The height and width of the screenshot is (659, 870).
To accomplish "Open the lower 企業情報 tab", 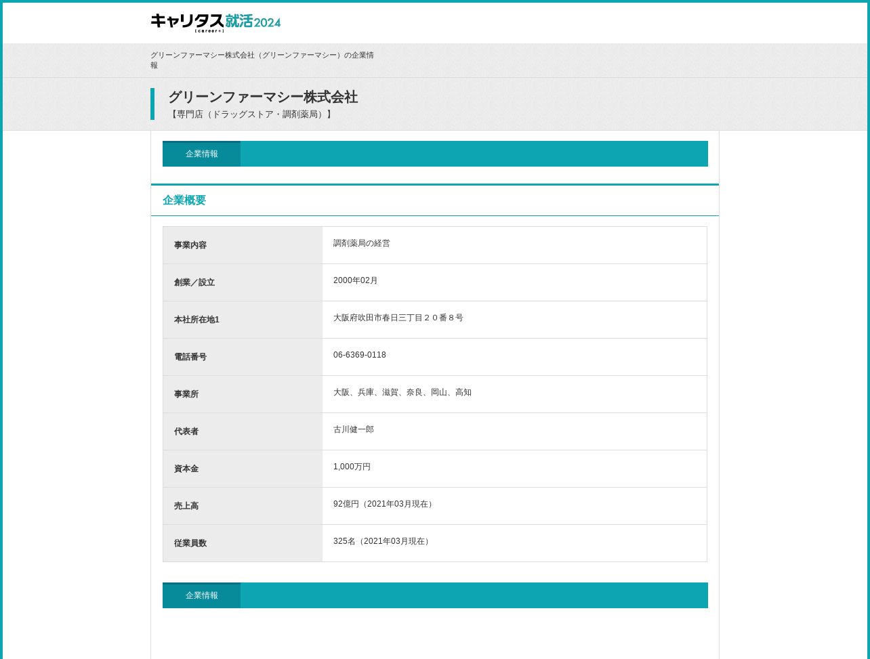I will [201, 595].
